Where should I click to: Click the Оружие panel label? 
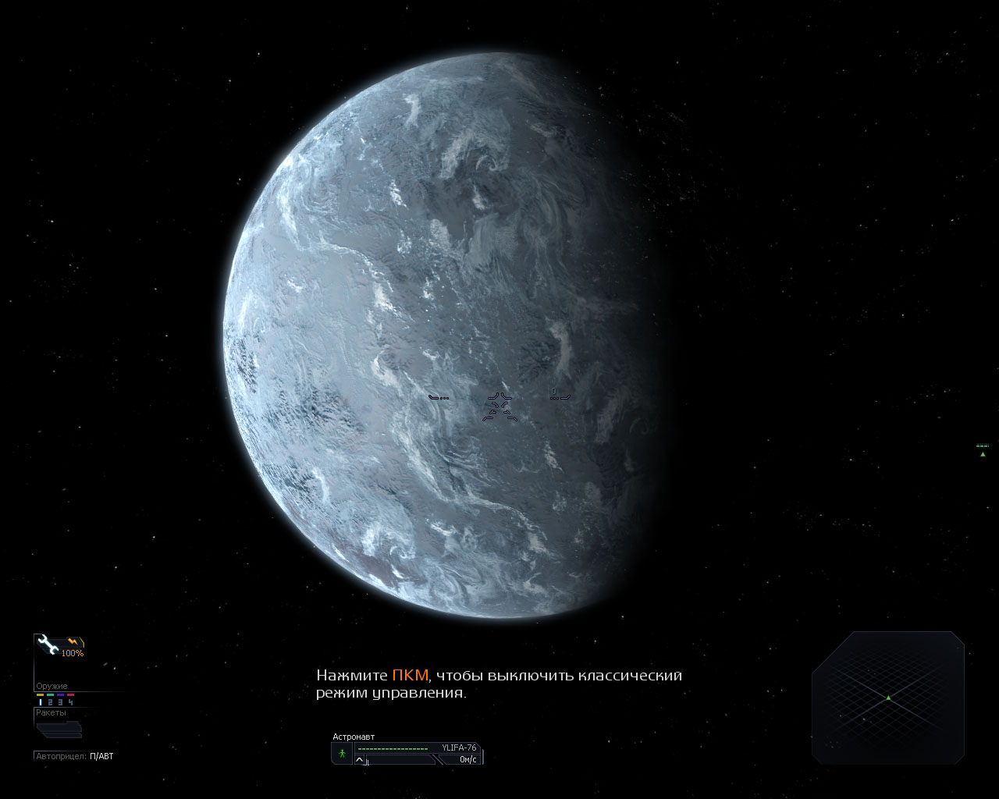pyautogui.click(x=52, y=687)
